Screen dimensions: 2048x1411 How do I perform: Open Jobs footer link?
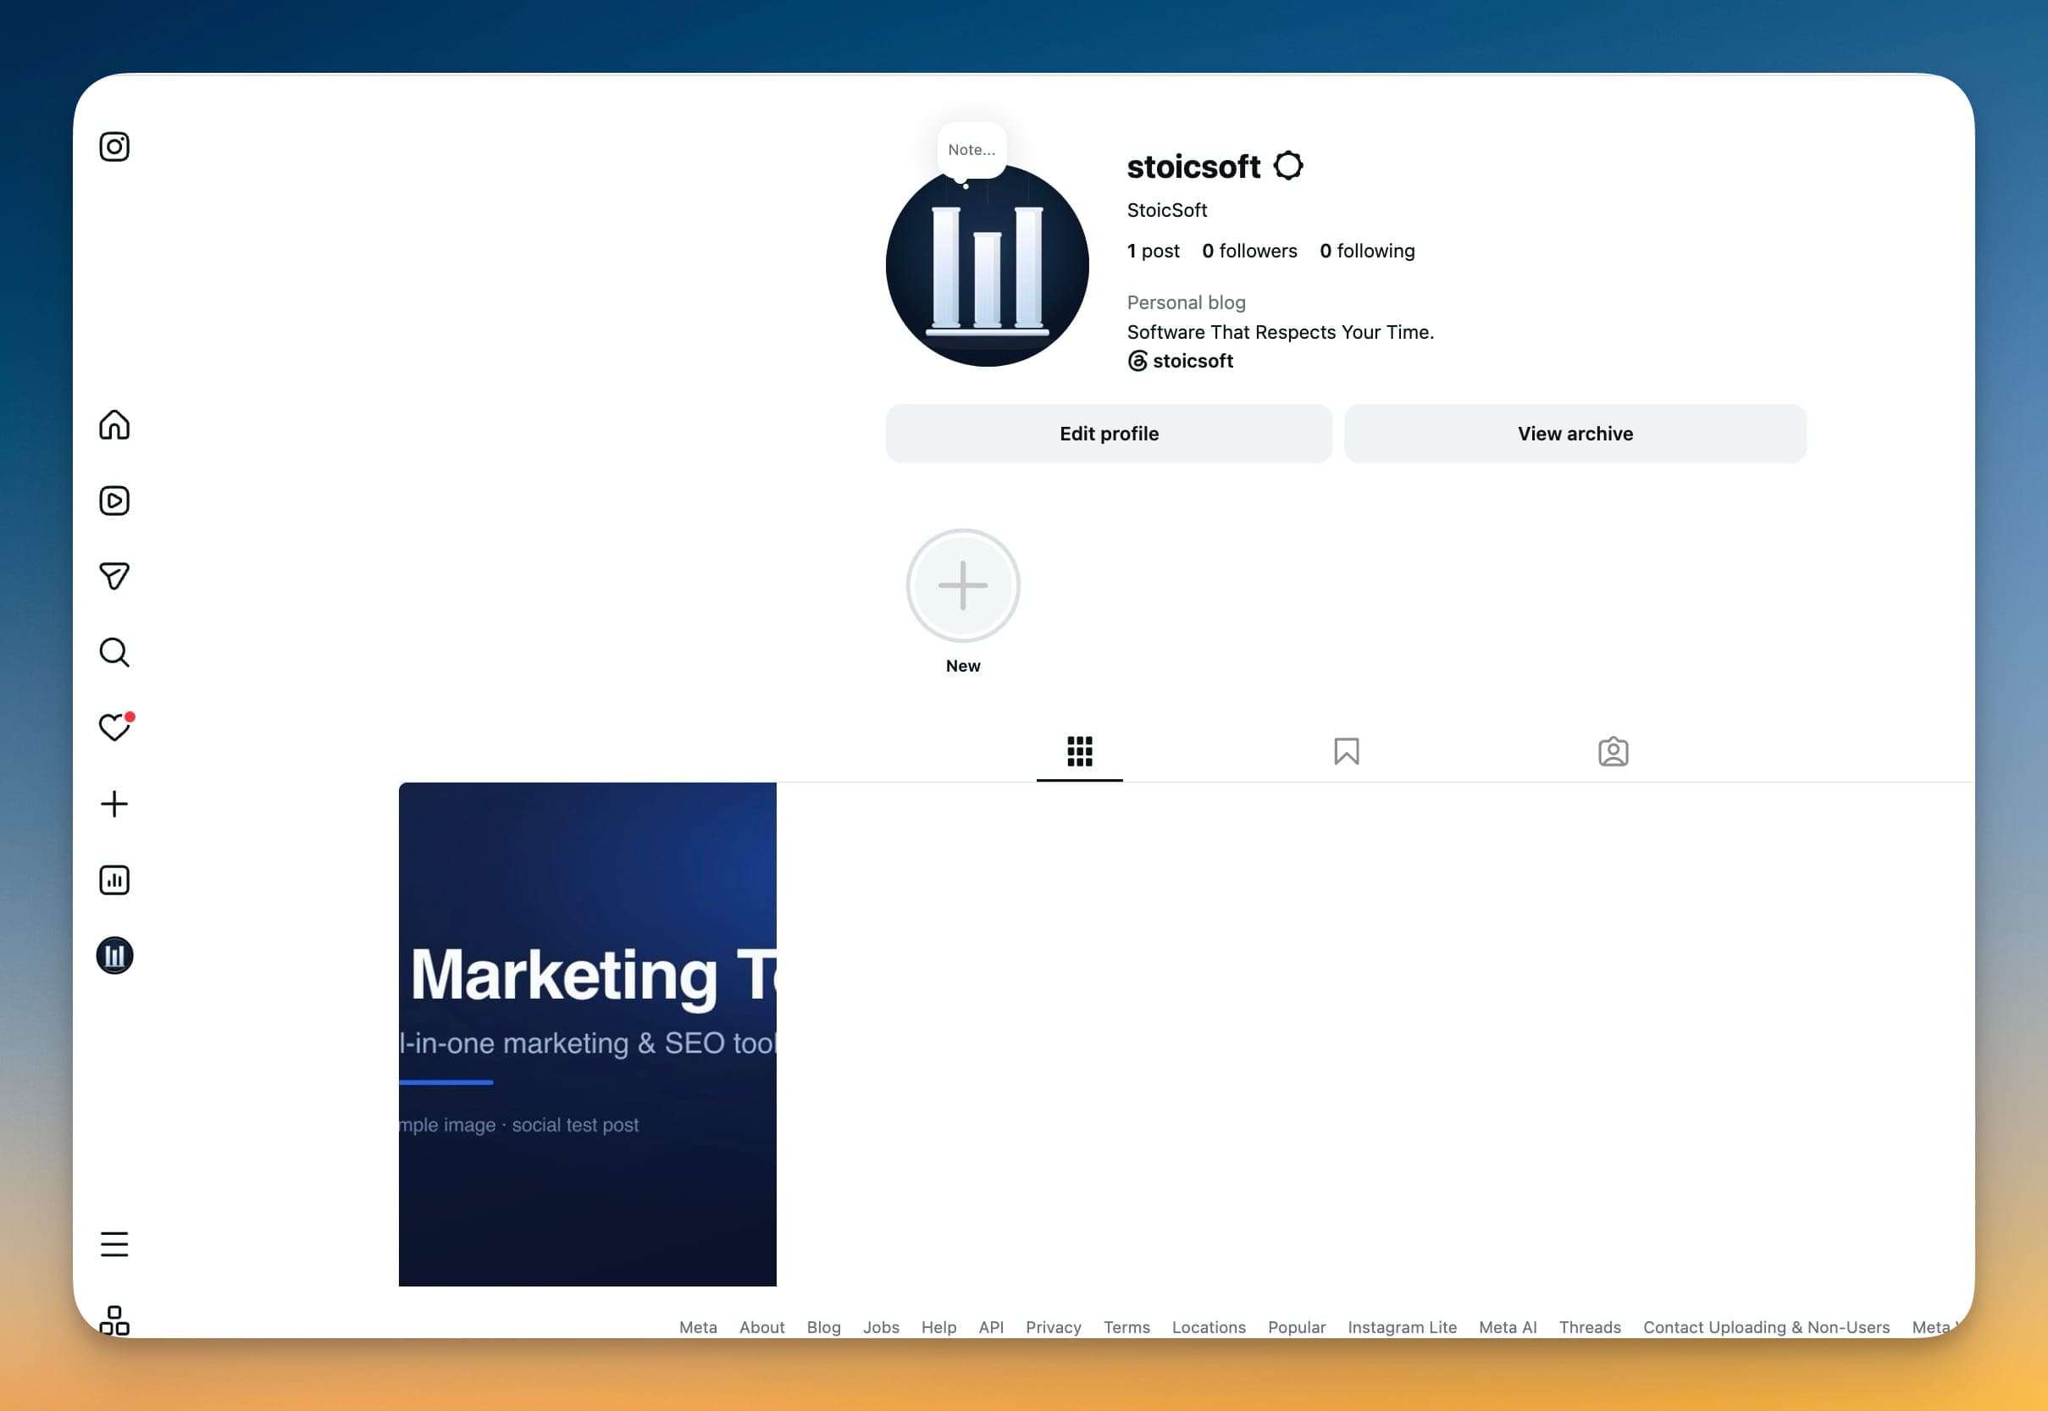[880, 1327]
